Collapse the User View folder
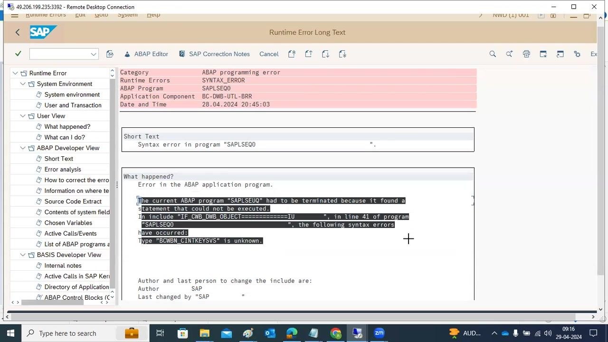The image size is (608, 342). 23,116
